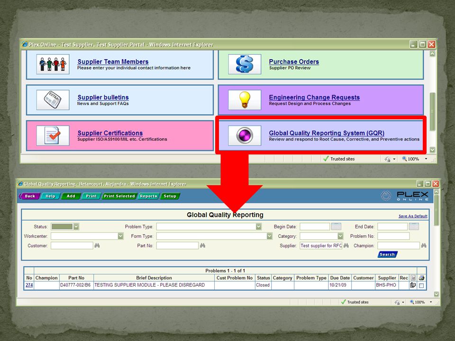
Task: Open problem number 274 link
Action: click(29, 285)
